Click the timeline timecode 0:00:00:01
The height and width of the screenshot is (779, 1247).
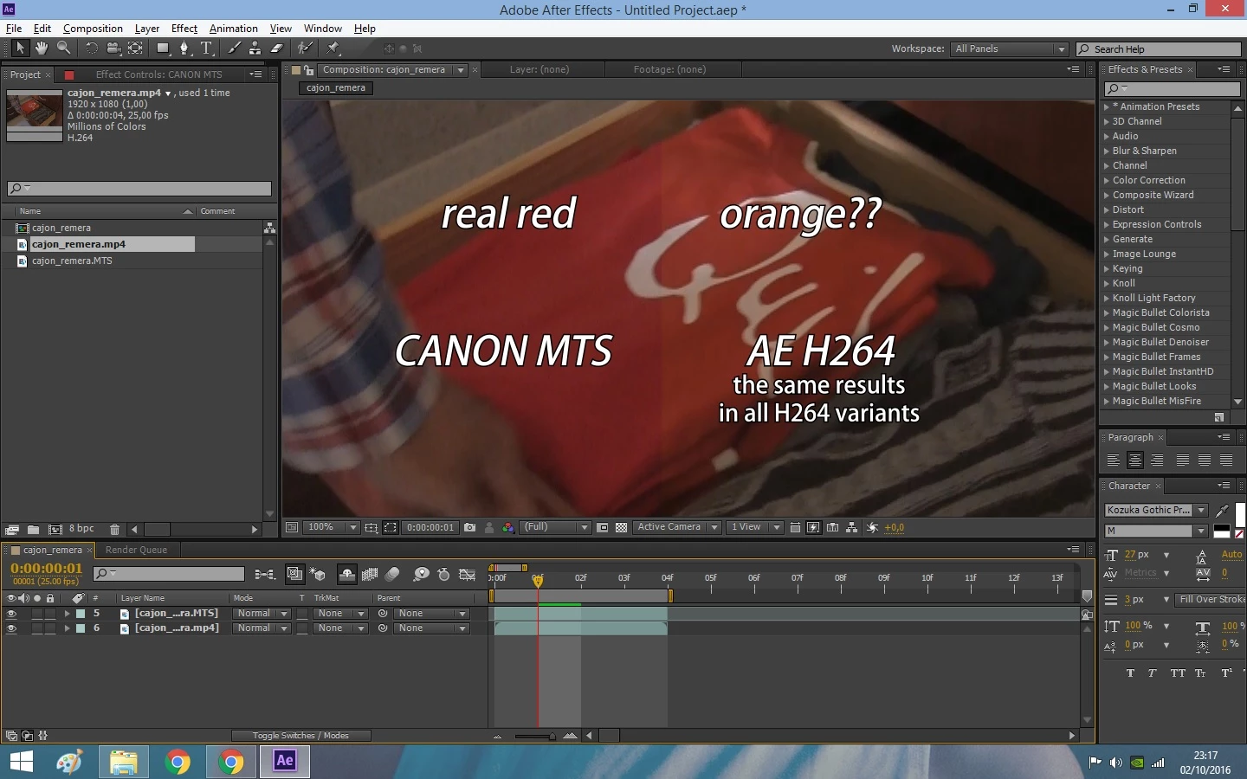[x=46, y=569]
